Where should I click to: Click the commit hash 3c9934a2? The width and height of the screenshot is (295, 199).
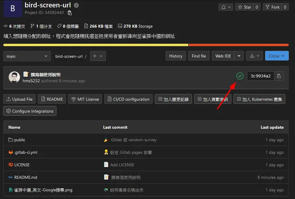pyautogui.click(x=260, y=76)
